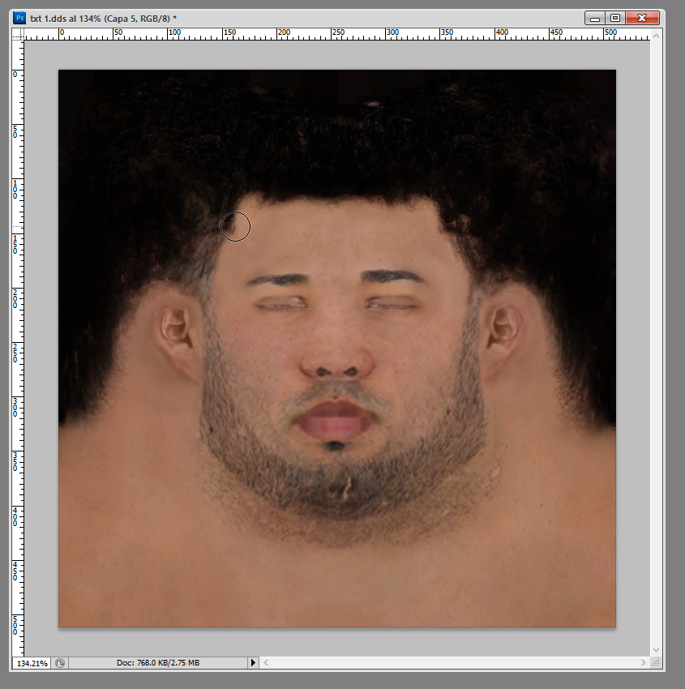
Task: Click the vertical scrollbar down arrow
Action: tap(656, 650)
